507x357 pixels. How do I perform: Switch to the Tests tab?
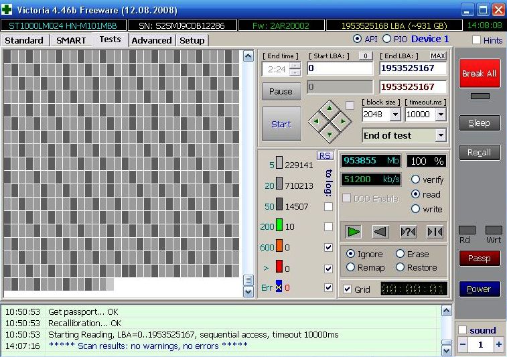(x=111, y=40)
